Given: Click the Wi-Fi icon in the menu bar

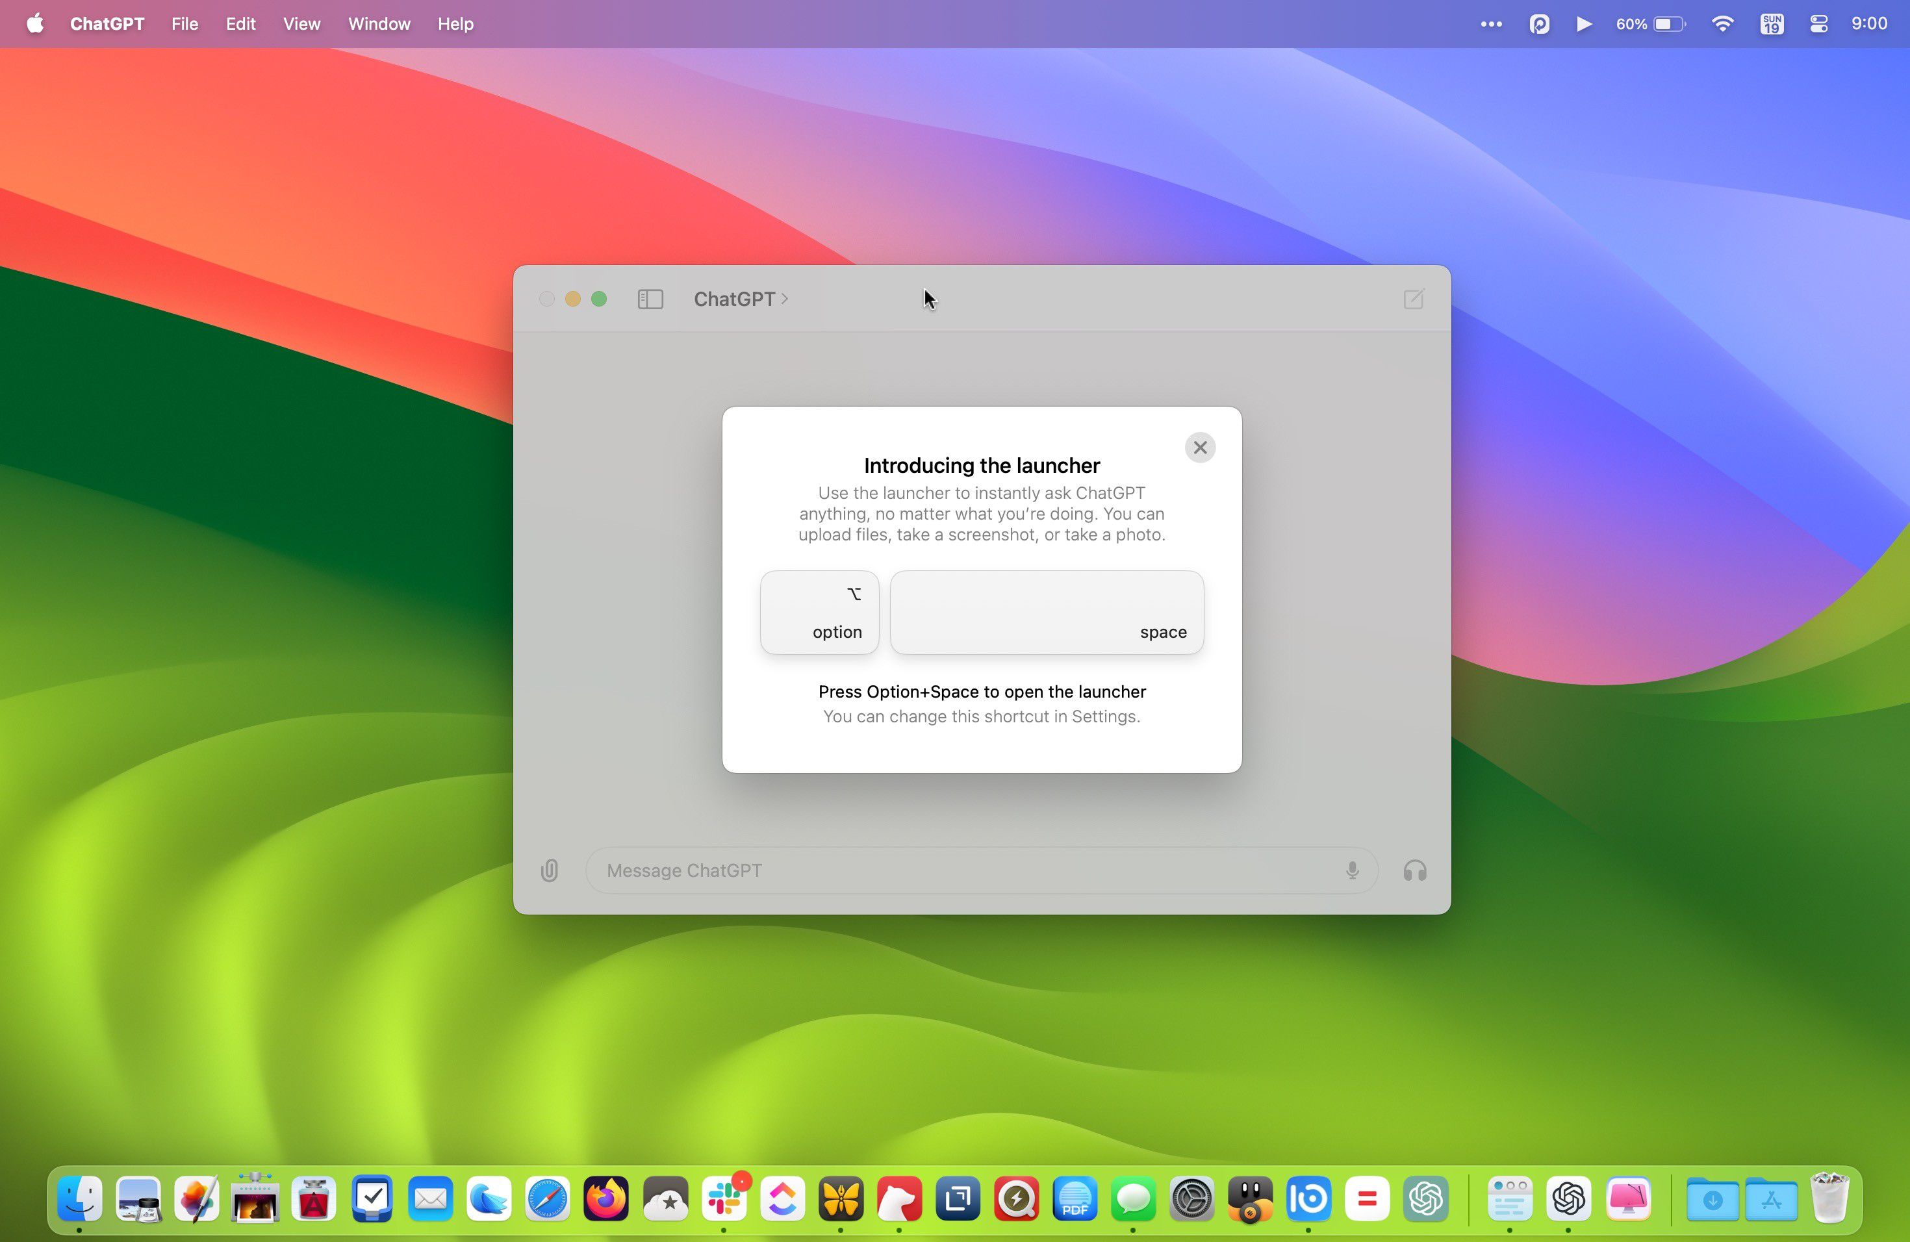Looking at the screenshot, I should (x=1722, y=23).
